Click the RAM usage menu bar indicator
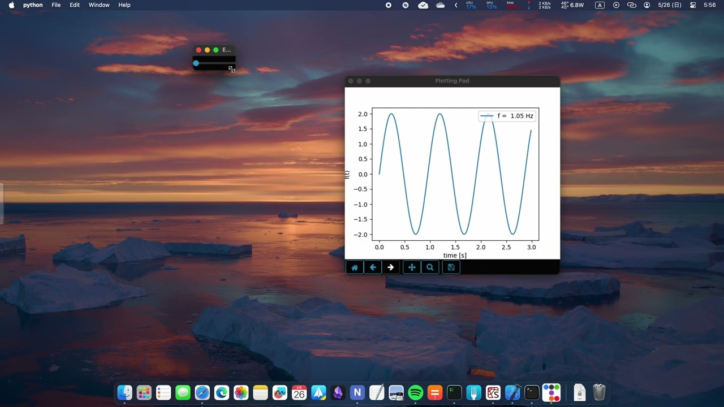The width and height of the screenshot is (724, 407). pos(511,5)
